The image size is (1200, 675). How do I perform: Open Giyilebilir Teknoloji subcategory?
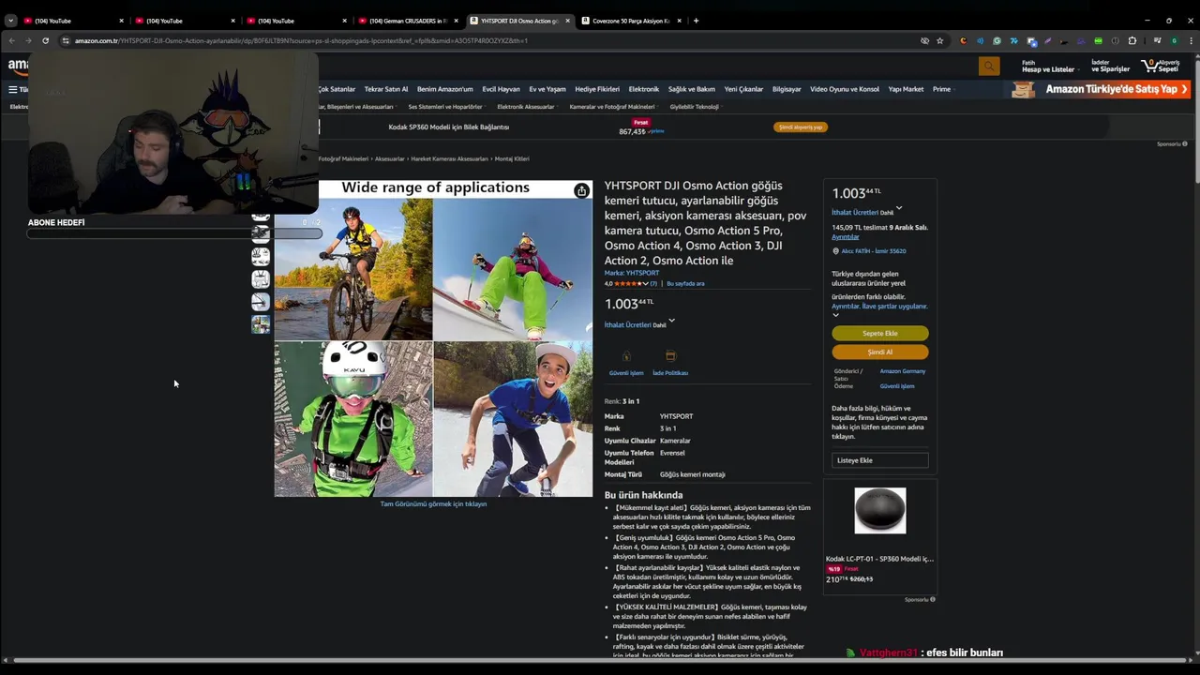695,107
